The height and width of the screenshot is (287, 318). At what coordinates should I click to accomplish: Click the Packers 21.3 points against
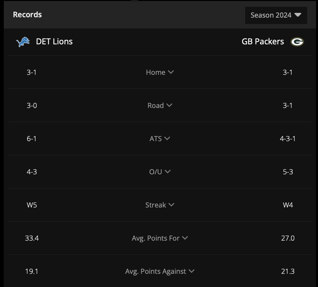(288, 271)
